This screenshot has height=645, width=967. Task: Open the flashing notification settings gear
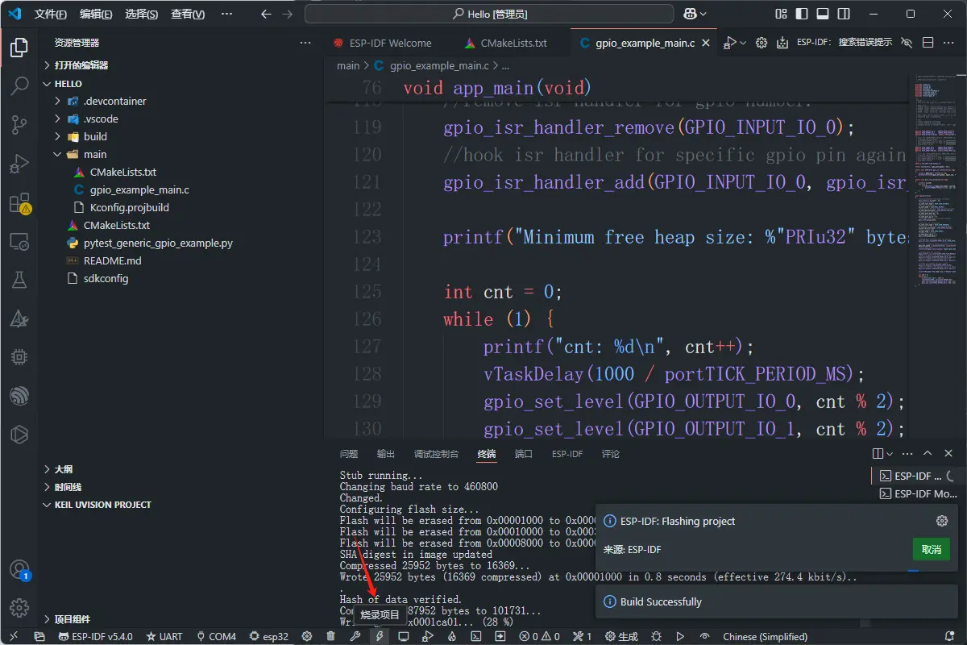click(941, 521)
